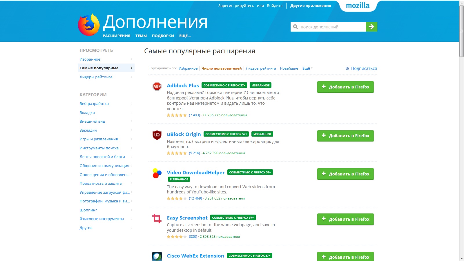Open Другое category
Screen dimensions: 464x261
pos(106,228)
